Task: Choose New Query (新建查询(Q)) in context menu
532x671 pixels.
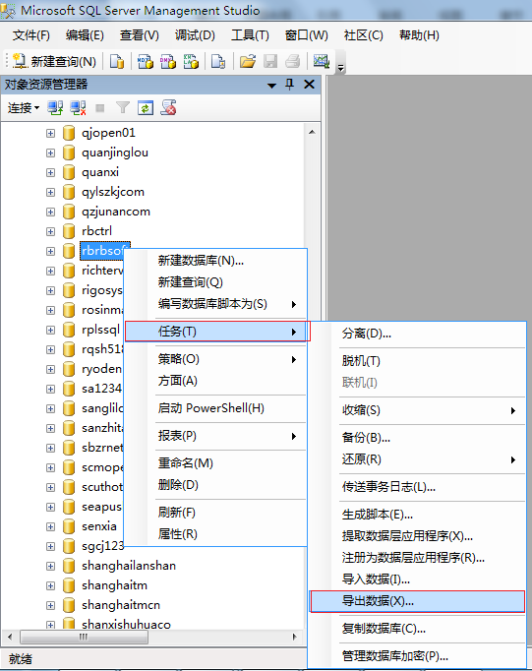Action: pos(215,282)
